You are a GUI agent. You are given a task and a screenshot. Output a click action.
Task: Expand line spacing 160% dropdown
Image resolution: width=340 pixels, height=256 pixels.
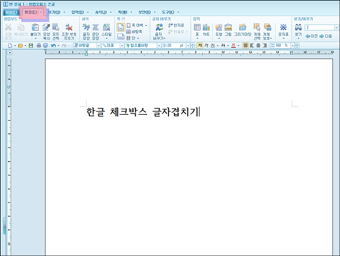[x=293, y=45]
